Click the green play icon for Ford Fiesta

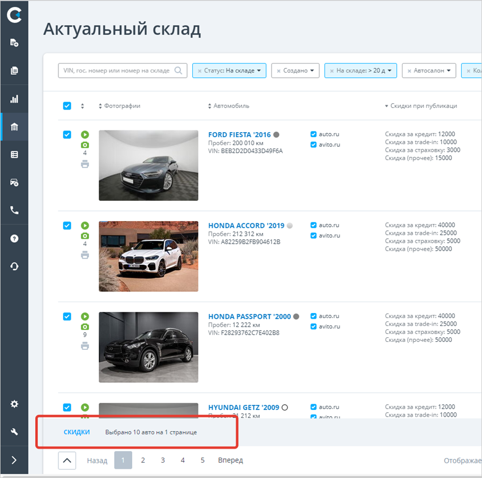coord(85,134)
